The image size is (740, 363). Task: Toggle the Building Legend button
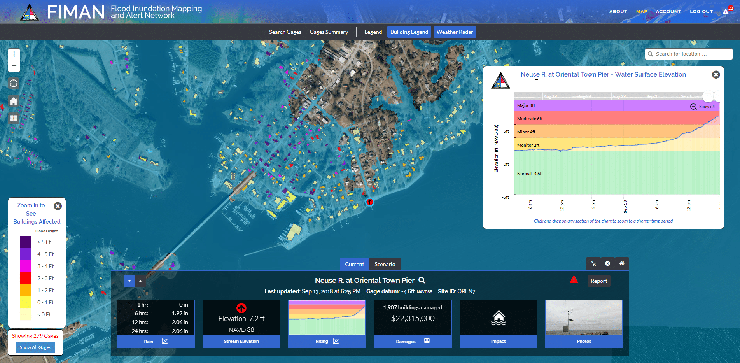409,32
